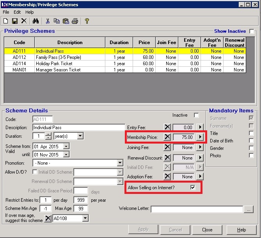
Task: Expand the Duration year(s) unit dropdown
Action: click(80, 136)
